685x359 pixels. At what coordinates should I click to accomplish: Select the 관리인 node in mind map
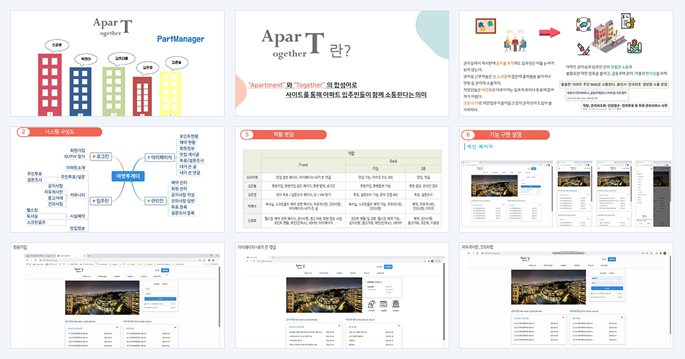pos(156,200)
